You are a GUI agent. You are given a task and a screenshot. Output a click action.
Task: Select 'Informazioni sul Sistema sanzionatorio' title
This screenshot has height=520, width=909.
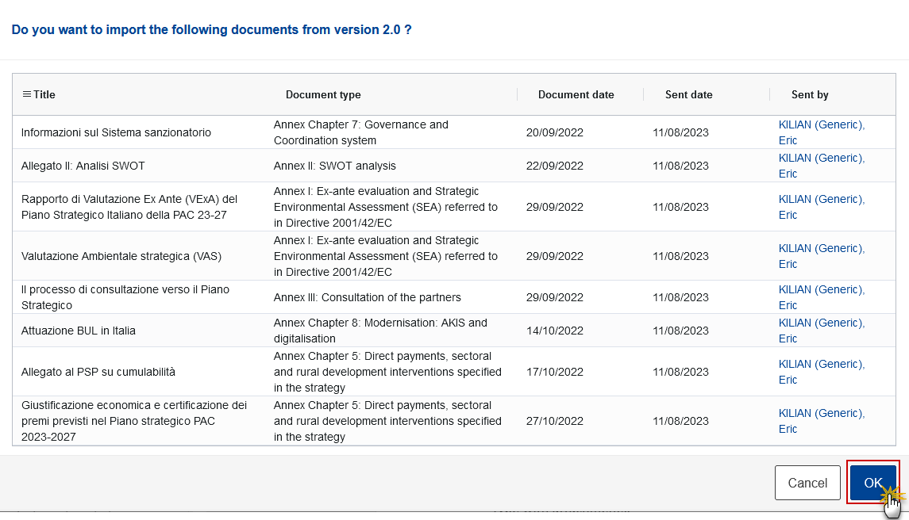(x=116, y=132)
